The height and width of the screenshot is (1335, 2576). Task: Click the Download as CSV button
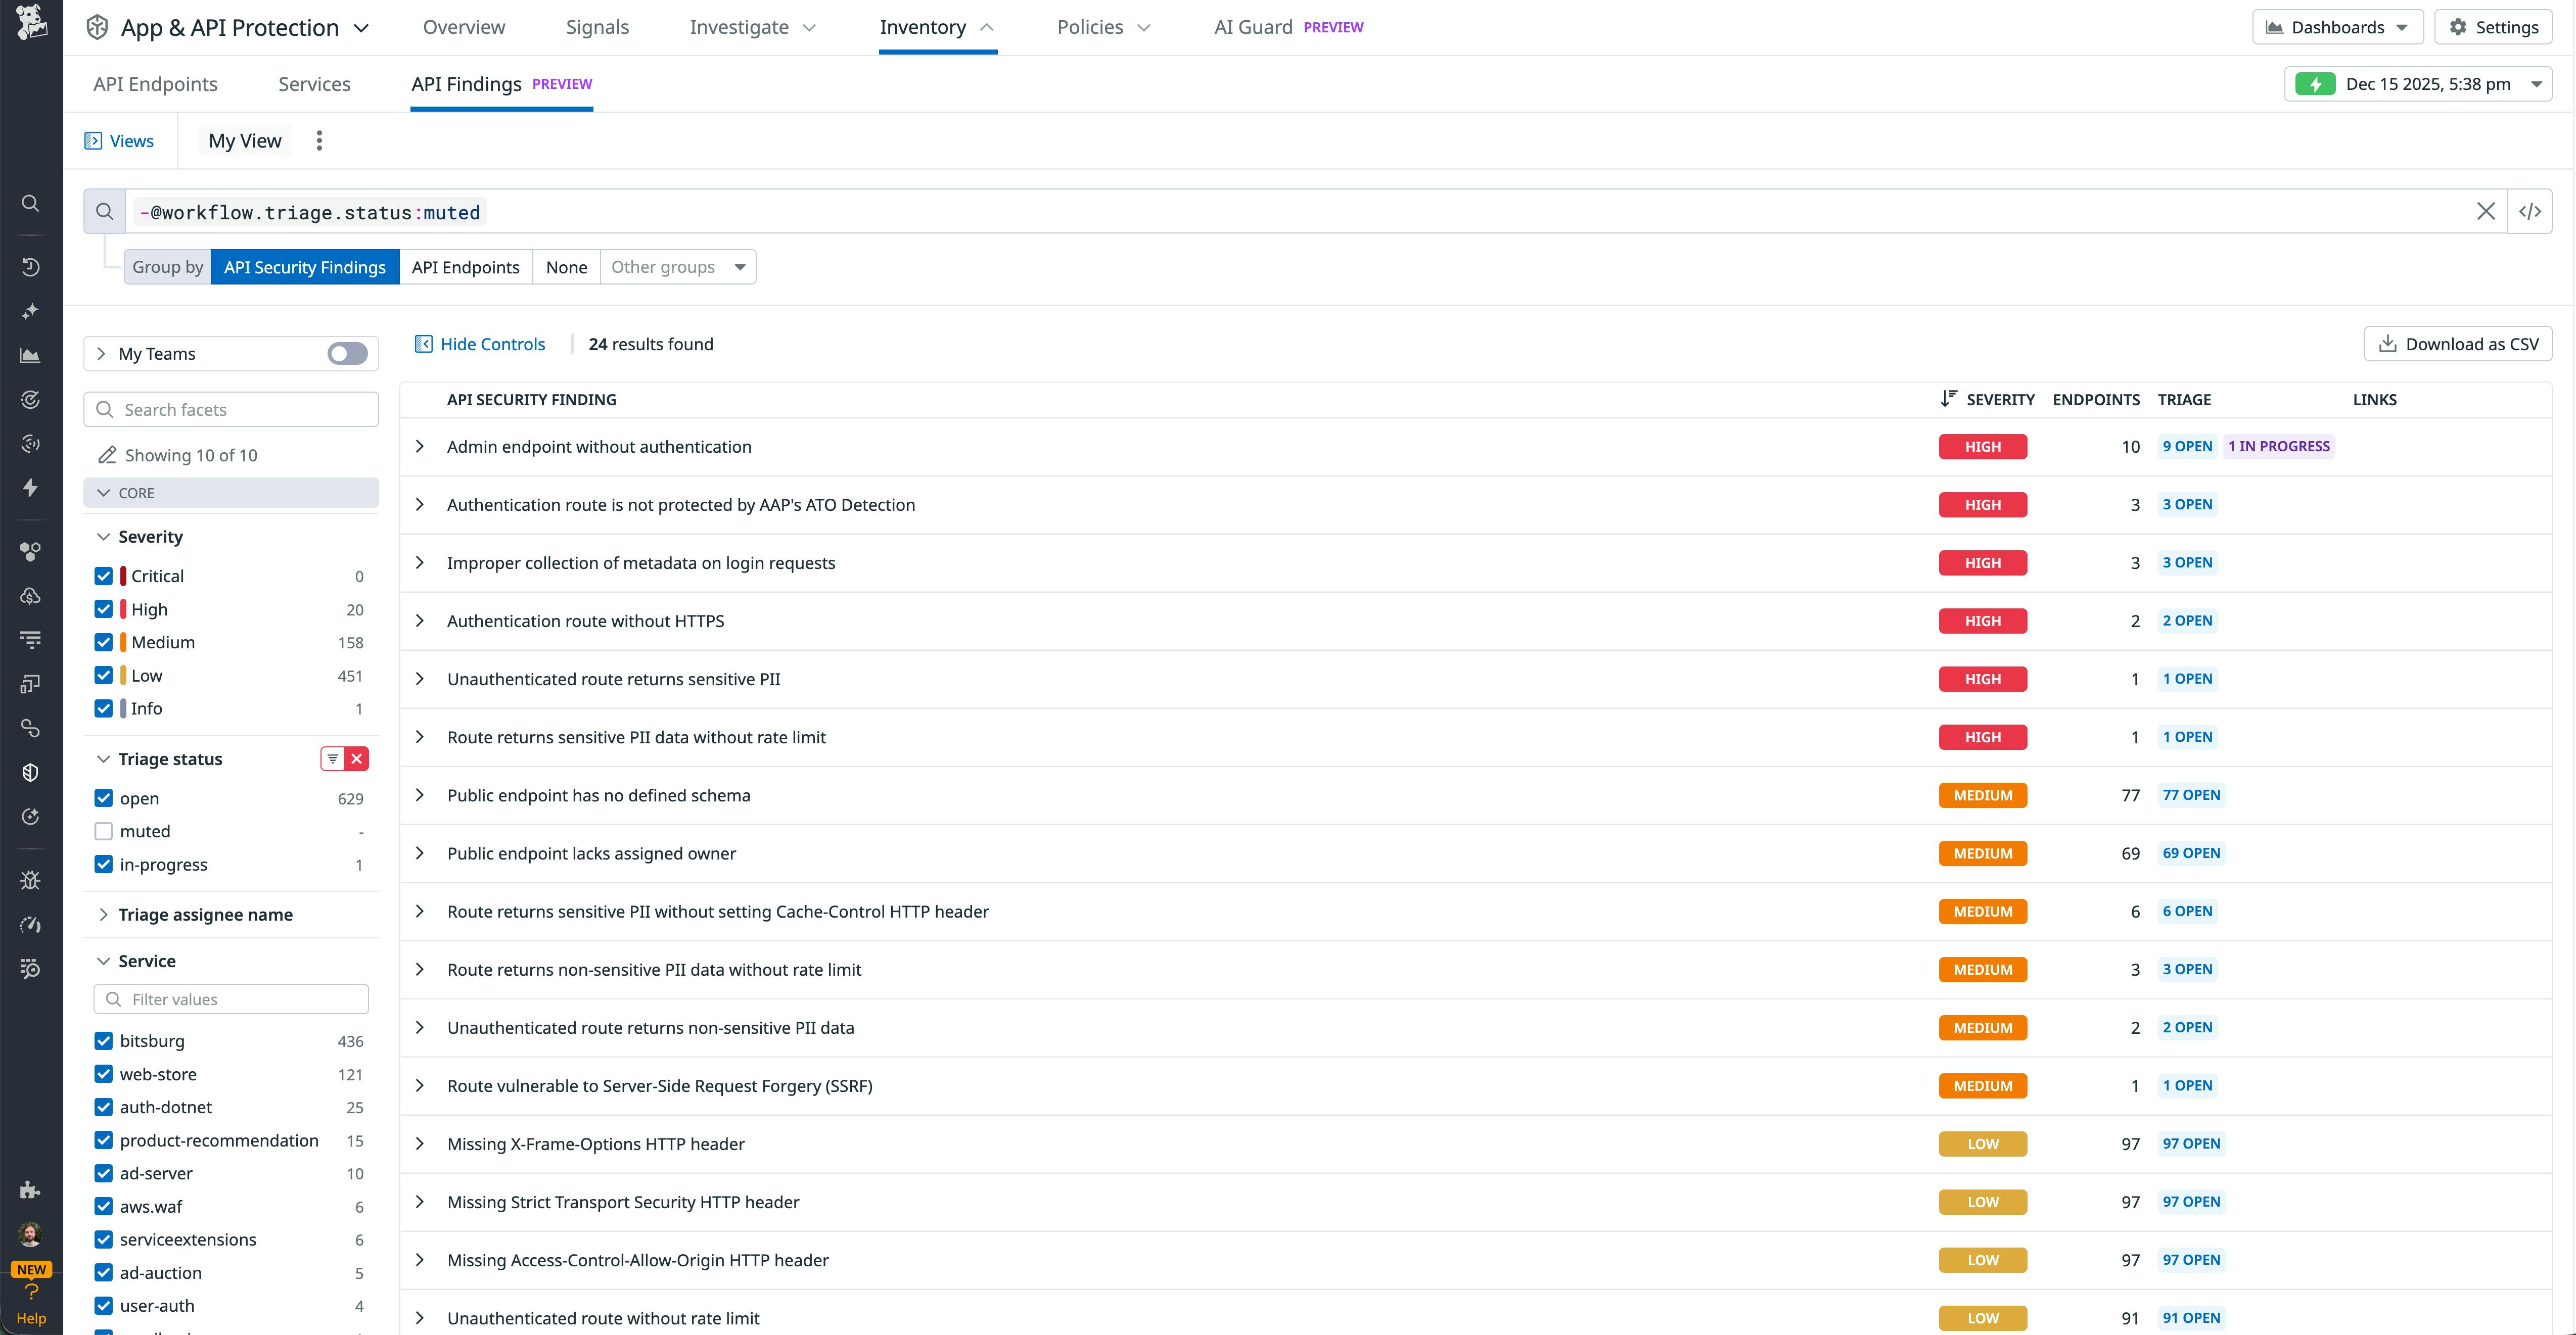point(2458,343)
